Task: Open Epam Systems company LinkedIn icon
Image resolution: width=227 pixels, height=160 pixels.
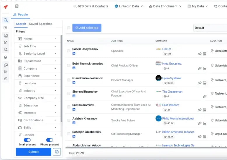Action: [x=205, y=83]
